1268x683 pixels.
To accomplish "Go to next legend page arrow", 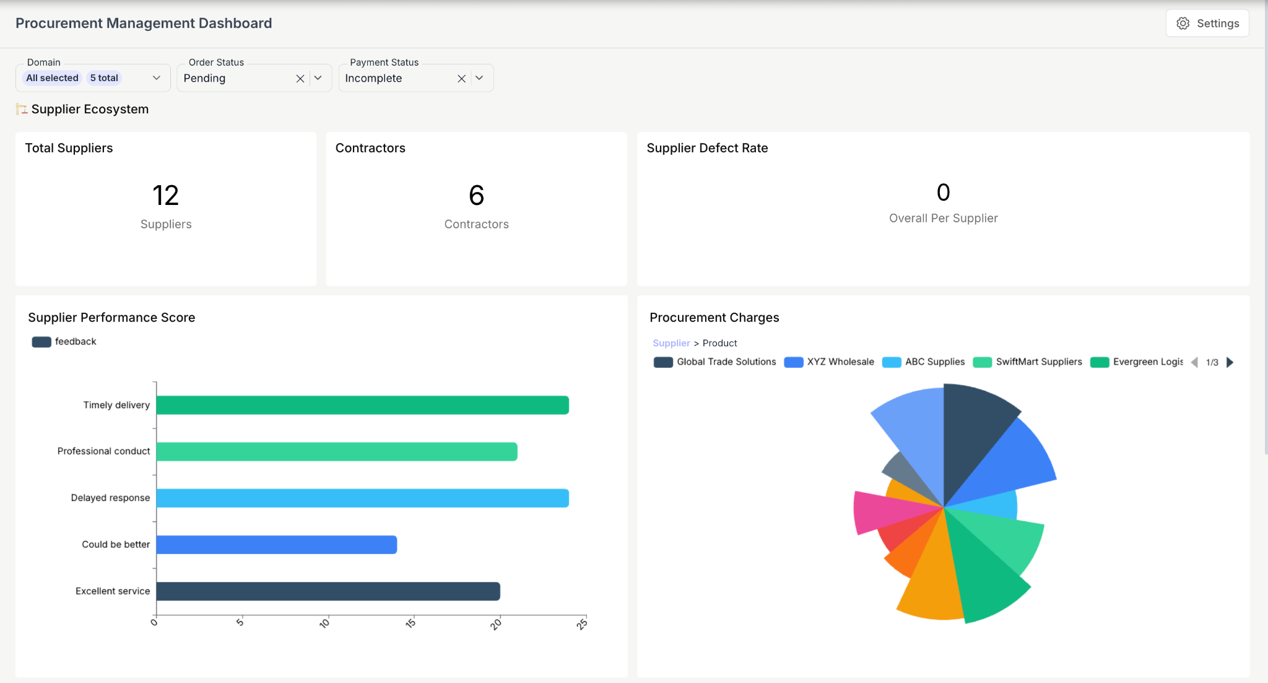I will 1230,362.
